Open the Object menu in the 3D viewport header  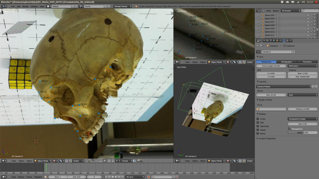[x=29, y=161]
